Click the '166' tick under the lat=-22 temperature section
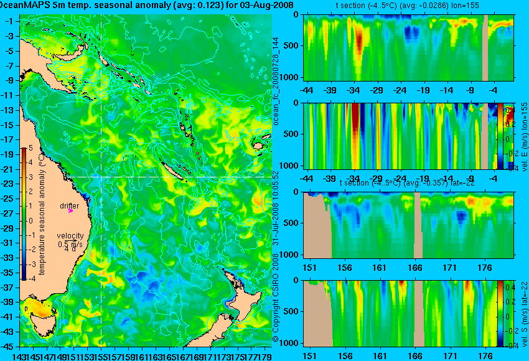Viewport: 529px width, 361px height. click(x=414, y=268)
